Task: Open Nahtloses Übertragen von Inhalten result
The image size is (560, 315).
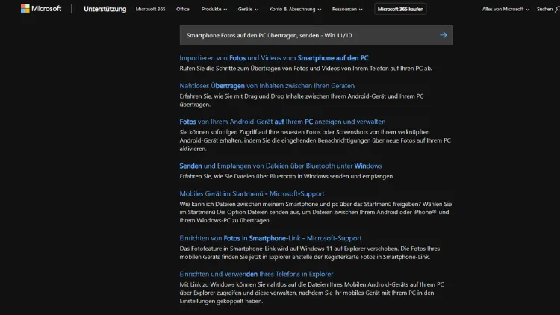Action: (x=267, y=86)
